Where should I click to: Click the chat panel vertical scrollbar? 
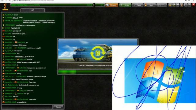tap(63, 89)
